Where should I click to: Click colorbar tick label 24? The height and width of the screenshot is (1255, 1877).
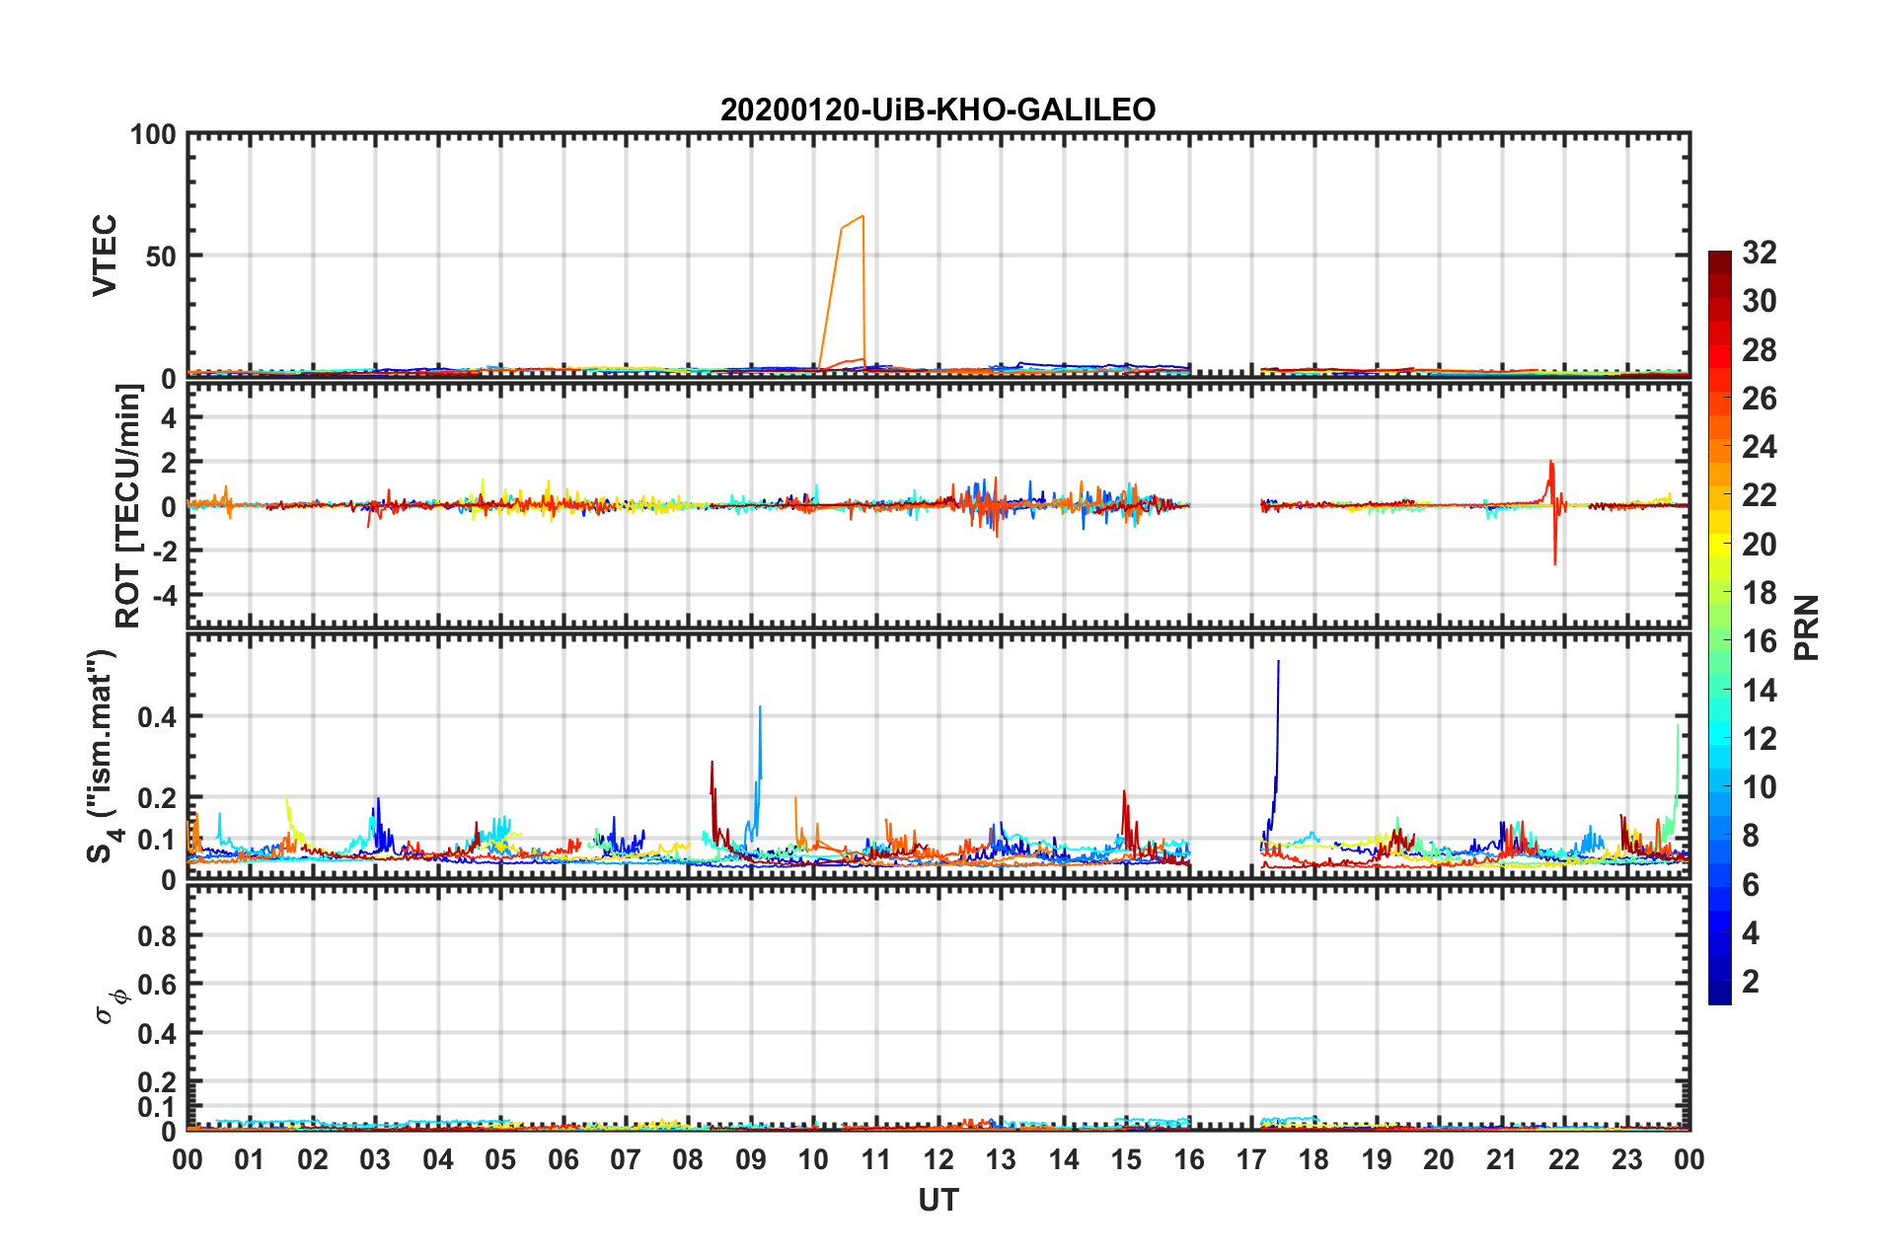1759,447
